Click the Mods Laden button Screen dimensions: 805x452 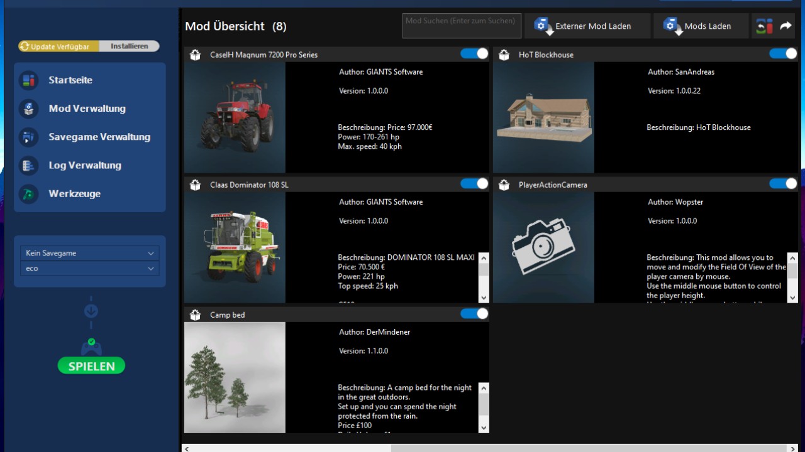click(x=701, y=26)
